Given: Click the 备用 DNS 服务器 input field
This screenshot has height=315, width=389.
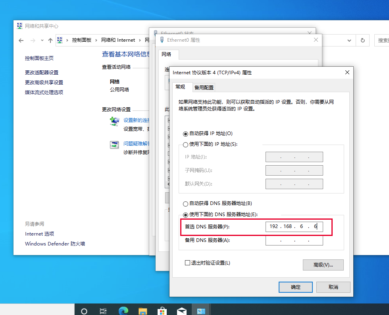Looking at the screenshot, I should point(294,240).
